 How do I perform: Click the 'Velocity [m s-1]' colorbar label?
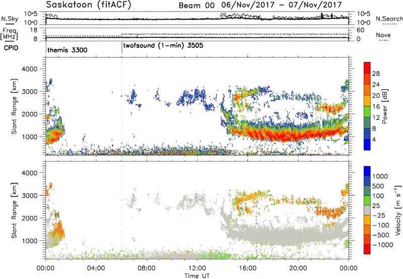click(x=398, y=210)
